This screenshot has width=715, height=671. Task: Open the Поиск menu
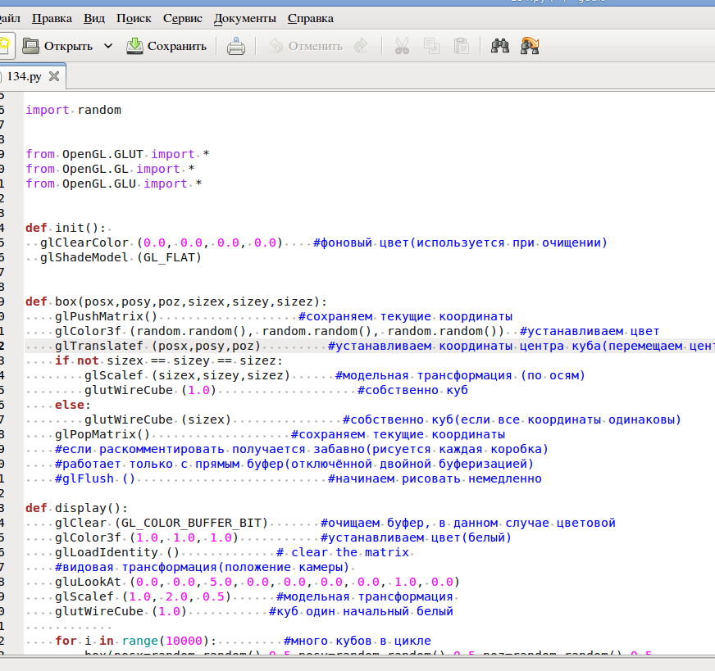134,18
